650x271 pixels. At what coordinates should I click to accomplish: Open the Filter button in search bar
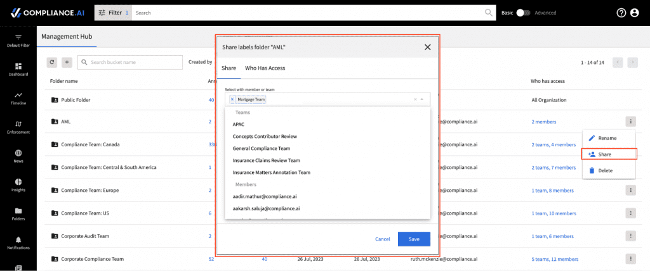pos(114,13)
